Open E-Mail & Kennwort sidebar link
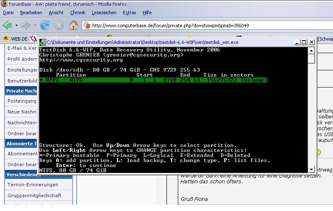The height and width of the screenshot is (211, 333). (22, 48)
